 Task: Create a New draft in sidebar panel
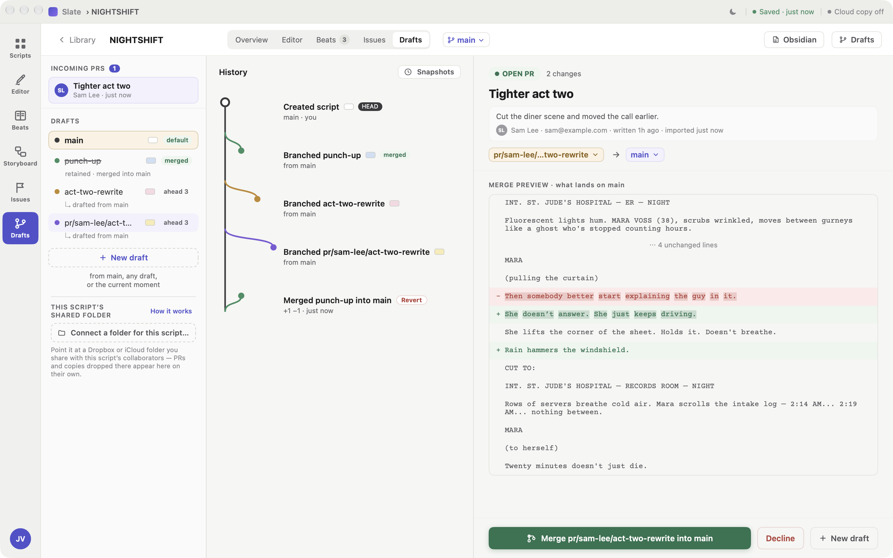(123, 258)
